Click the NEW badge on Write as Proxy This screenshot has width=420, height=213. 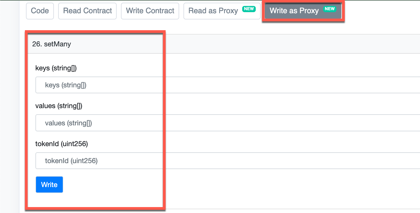(330, 9)
